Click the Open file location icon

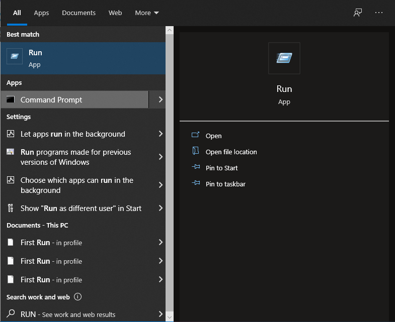(x=195, y=151)
